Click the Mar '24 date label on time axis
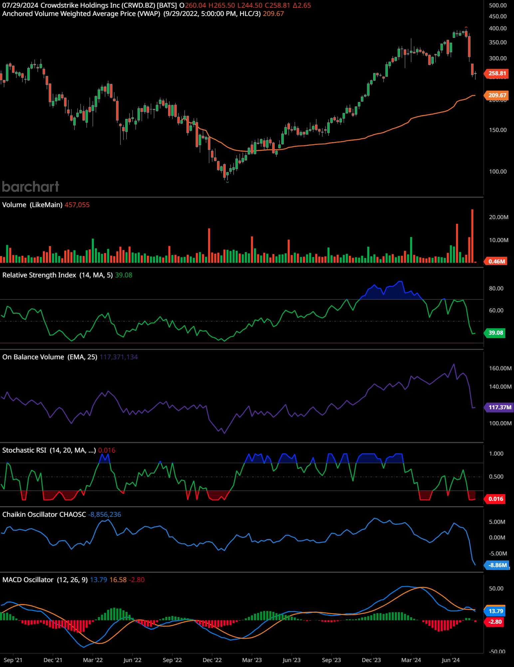514x667 pixels. [x=411, y=660]
